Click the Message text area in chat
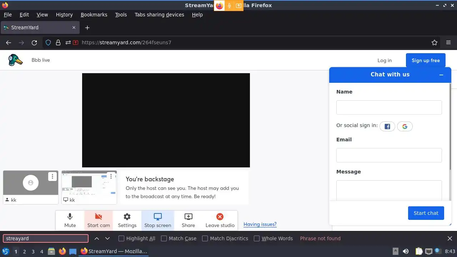The image size is (457, 257). coord(389,190)
